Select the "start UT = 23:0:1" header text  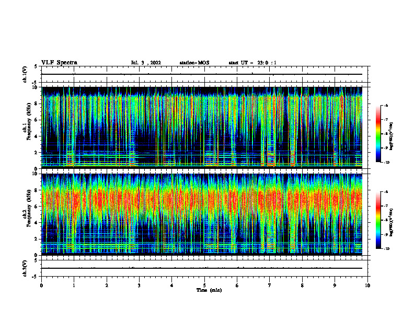pyautogui.click(x=252, y=63)
